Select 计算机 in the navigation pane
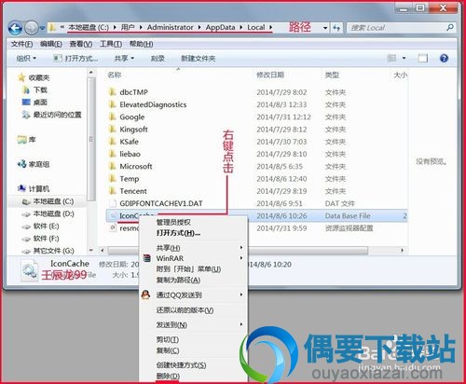466x384 pixels. [39, 189]
